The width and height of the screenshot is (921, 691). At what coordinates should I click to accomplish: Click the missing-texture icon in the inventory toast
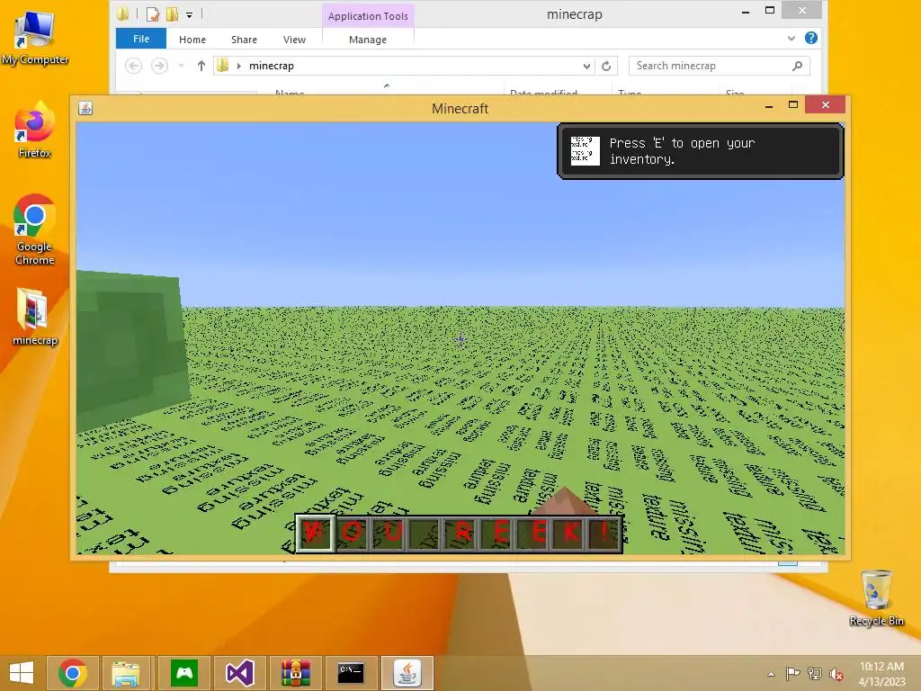click(585, 151)
